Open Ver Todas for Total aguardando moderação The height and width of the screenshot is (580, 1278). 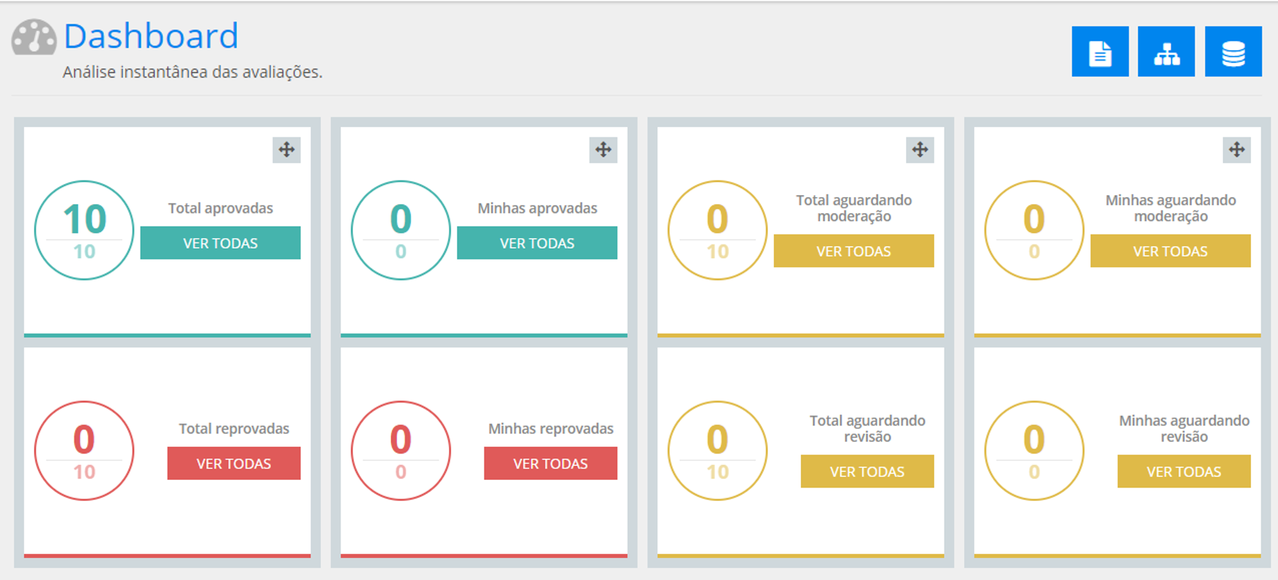(853, 251)
